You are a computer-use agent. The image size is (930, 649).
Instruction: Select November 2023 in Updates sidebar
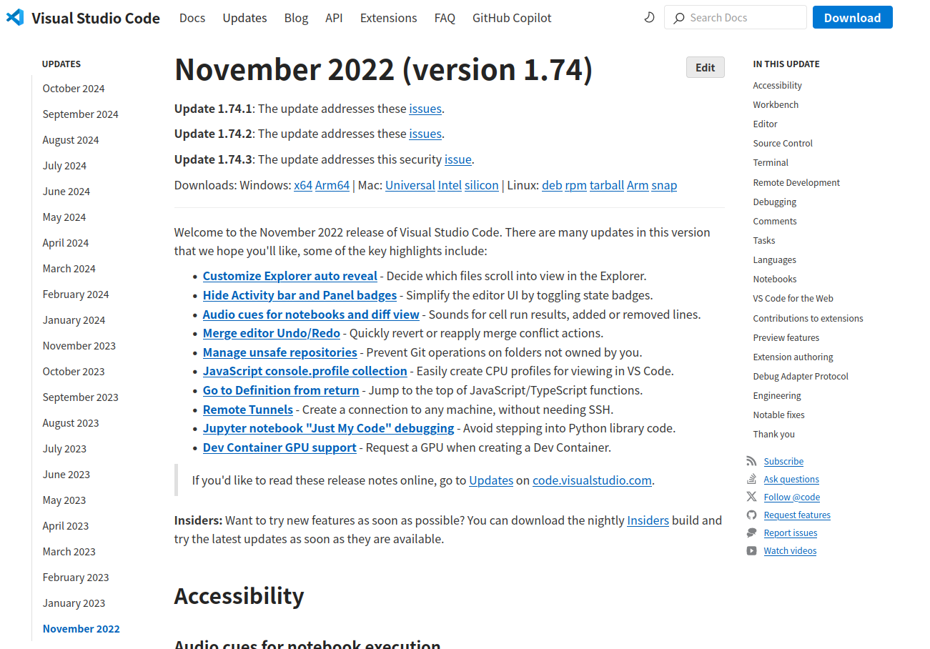tap(79, 346)
